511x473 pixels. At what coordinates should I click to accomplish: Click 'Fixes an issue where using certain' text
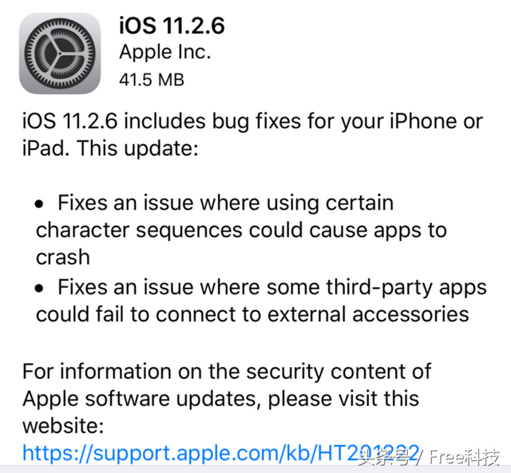(225, 203)
